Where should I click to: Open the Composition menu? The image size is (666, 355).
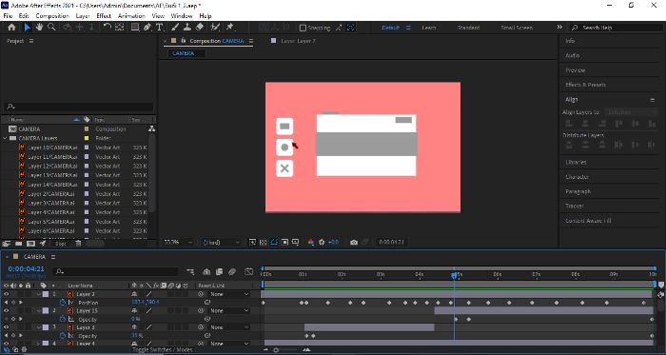[52, 16]
